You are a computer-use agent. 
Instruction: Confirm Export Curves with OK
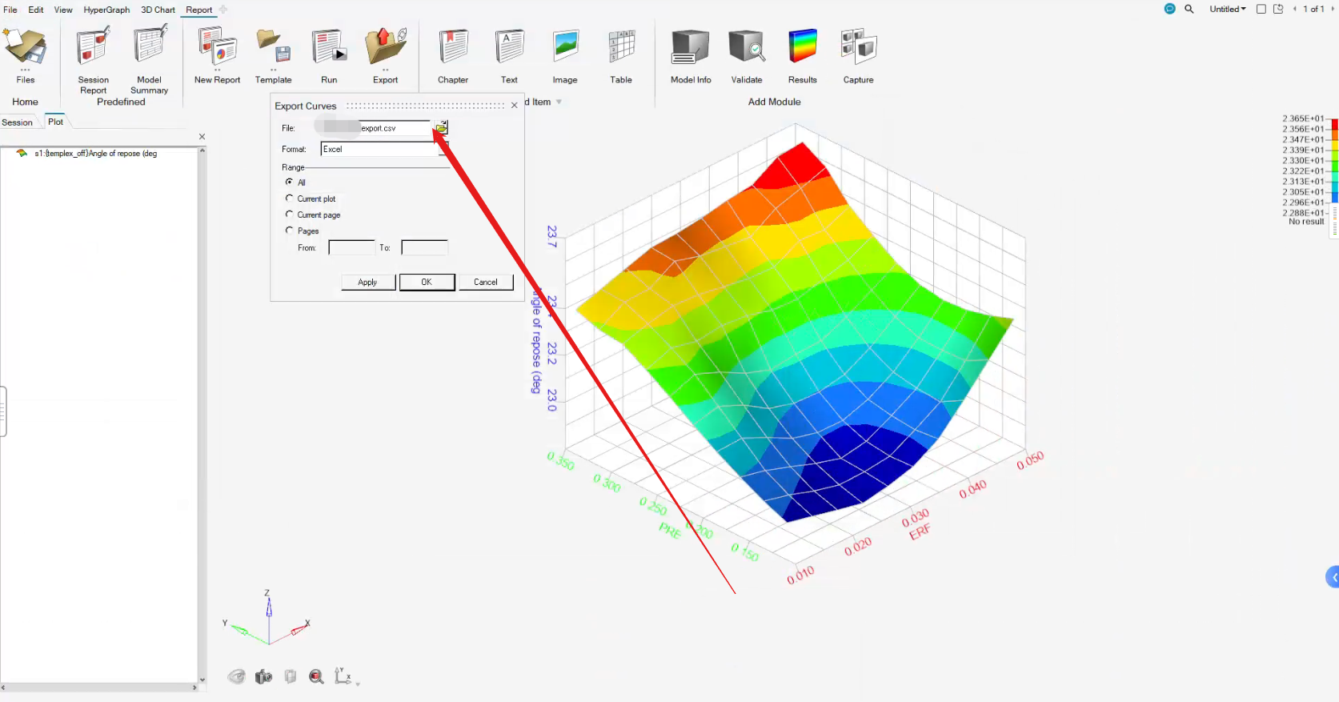[x=427, y=282]
